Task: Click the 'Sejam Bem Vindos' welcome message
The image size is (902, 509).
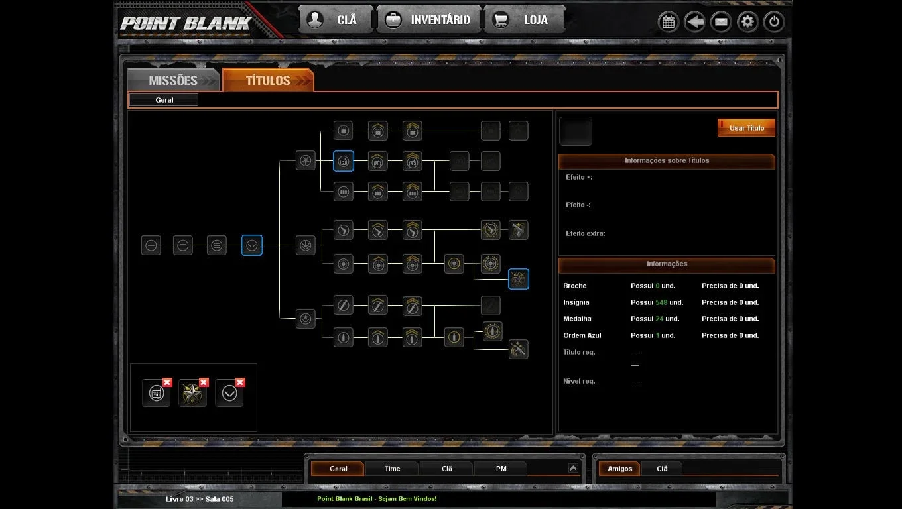Action: point(377,498)
